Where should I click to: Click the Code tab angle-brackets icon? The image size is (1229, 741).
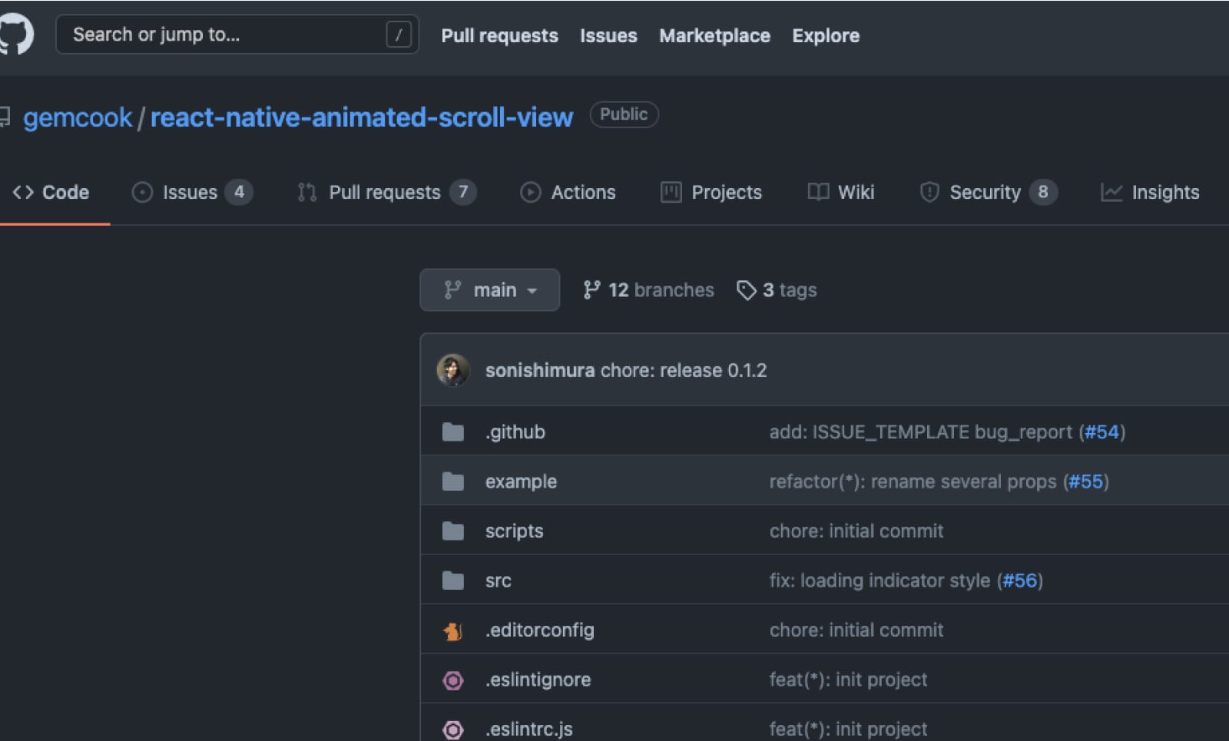(x=23, y=192)
